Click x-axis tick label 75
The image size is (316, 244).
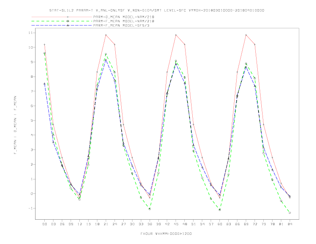coord(264,224)
